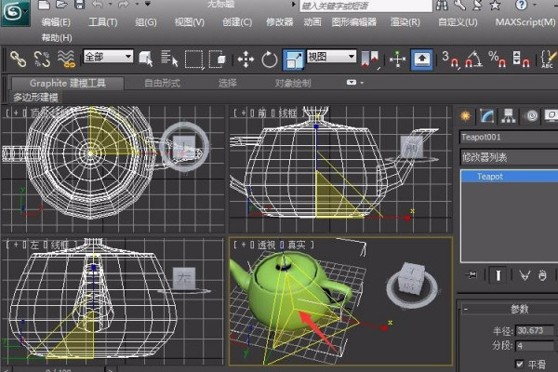Select the Unlink Selection broken chain tool
This screenshot has height=372, width=558.
tap(42, 60)
